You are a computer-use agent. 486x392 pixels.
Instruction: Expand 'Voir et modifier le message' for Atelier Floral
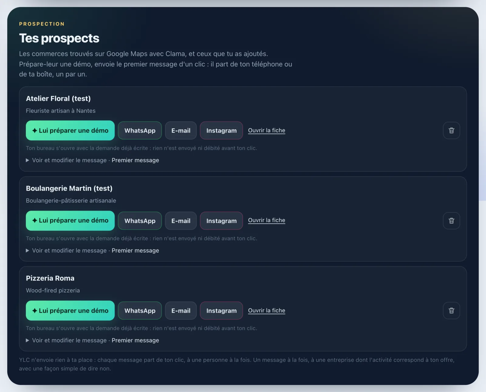point(92,160)
